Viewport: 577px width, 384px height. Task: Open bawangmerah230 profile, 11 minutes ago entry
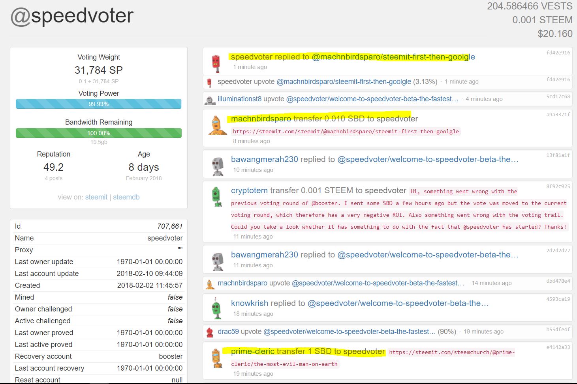coord(265,255)
